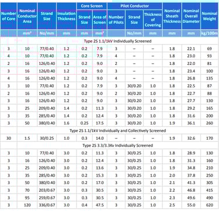Click the sheath thickness value 2.0
This screenshot has height=211, width=219.
(x=172, y=175)
